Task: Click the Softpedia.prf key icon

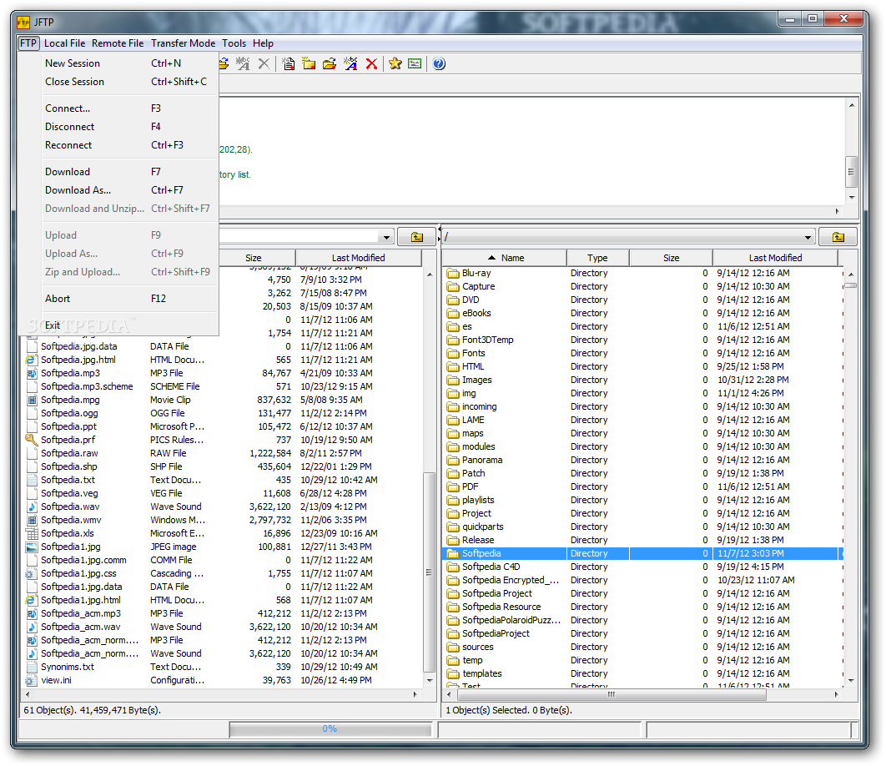Action: 32,440
